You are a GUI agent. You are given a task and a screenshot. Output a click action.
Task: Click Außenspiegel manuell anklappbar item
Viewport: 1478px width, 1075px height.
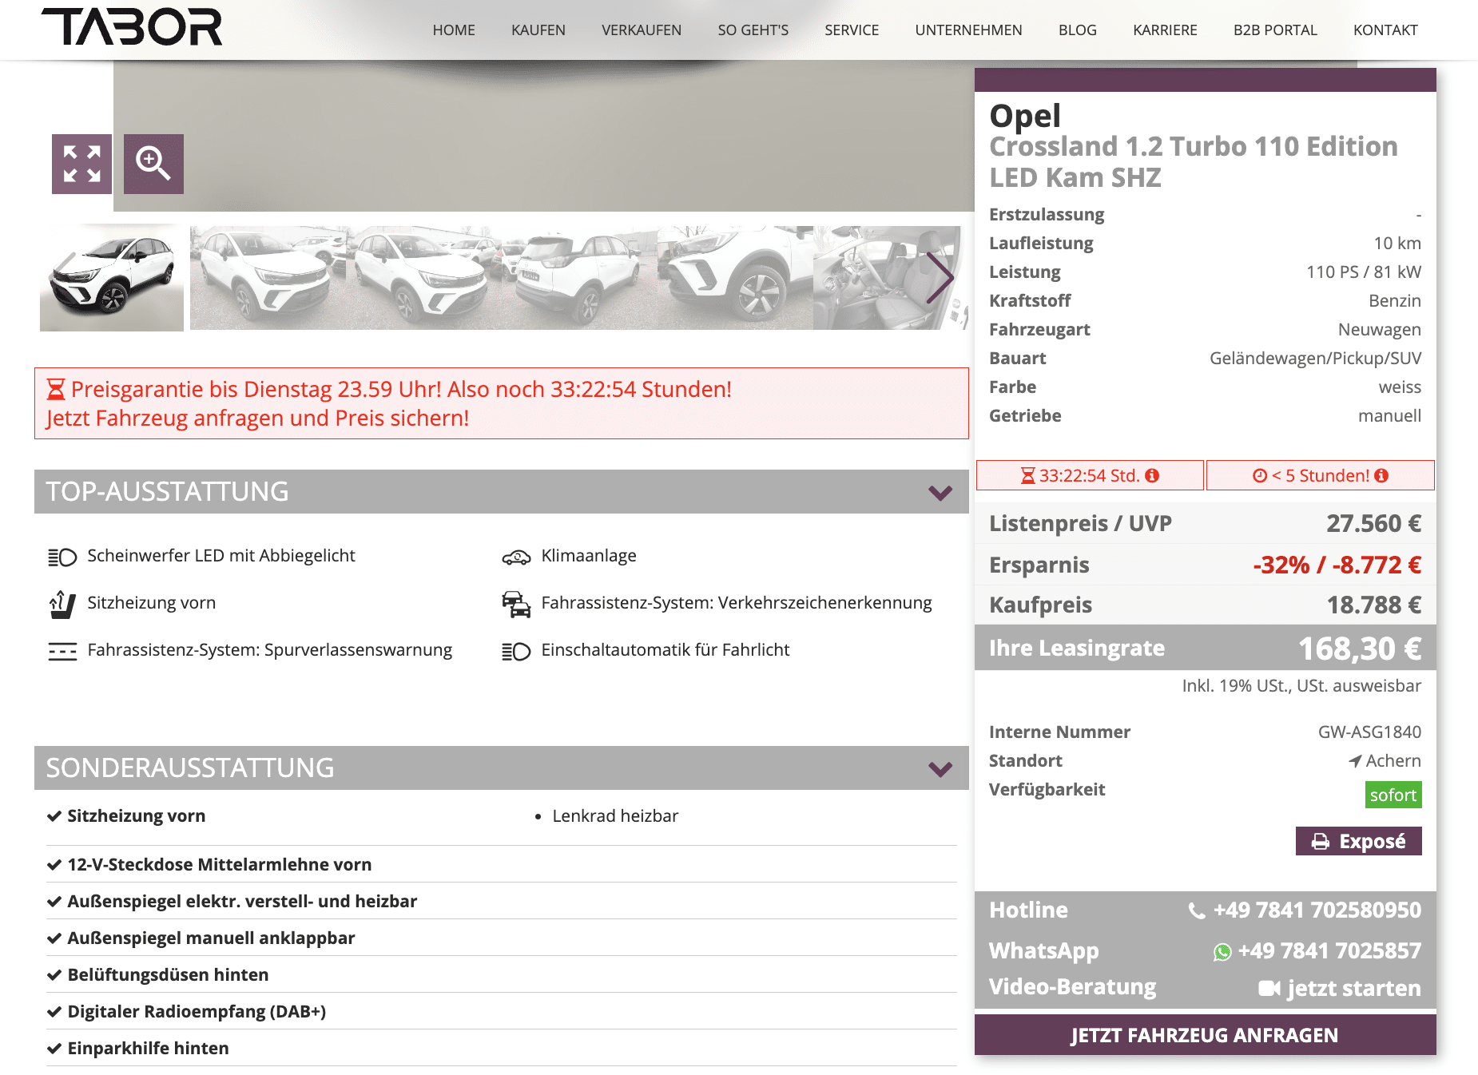tap(211, 938)
